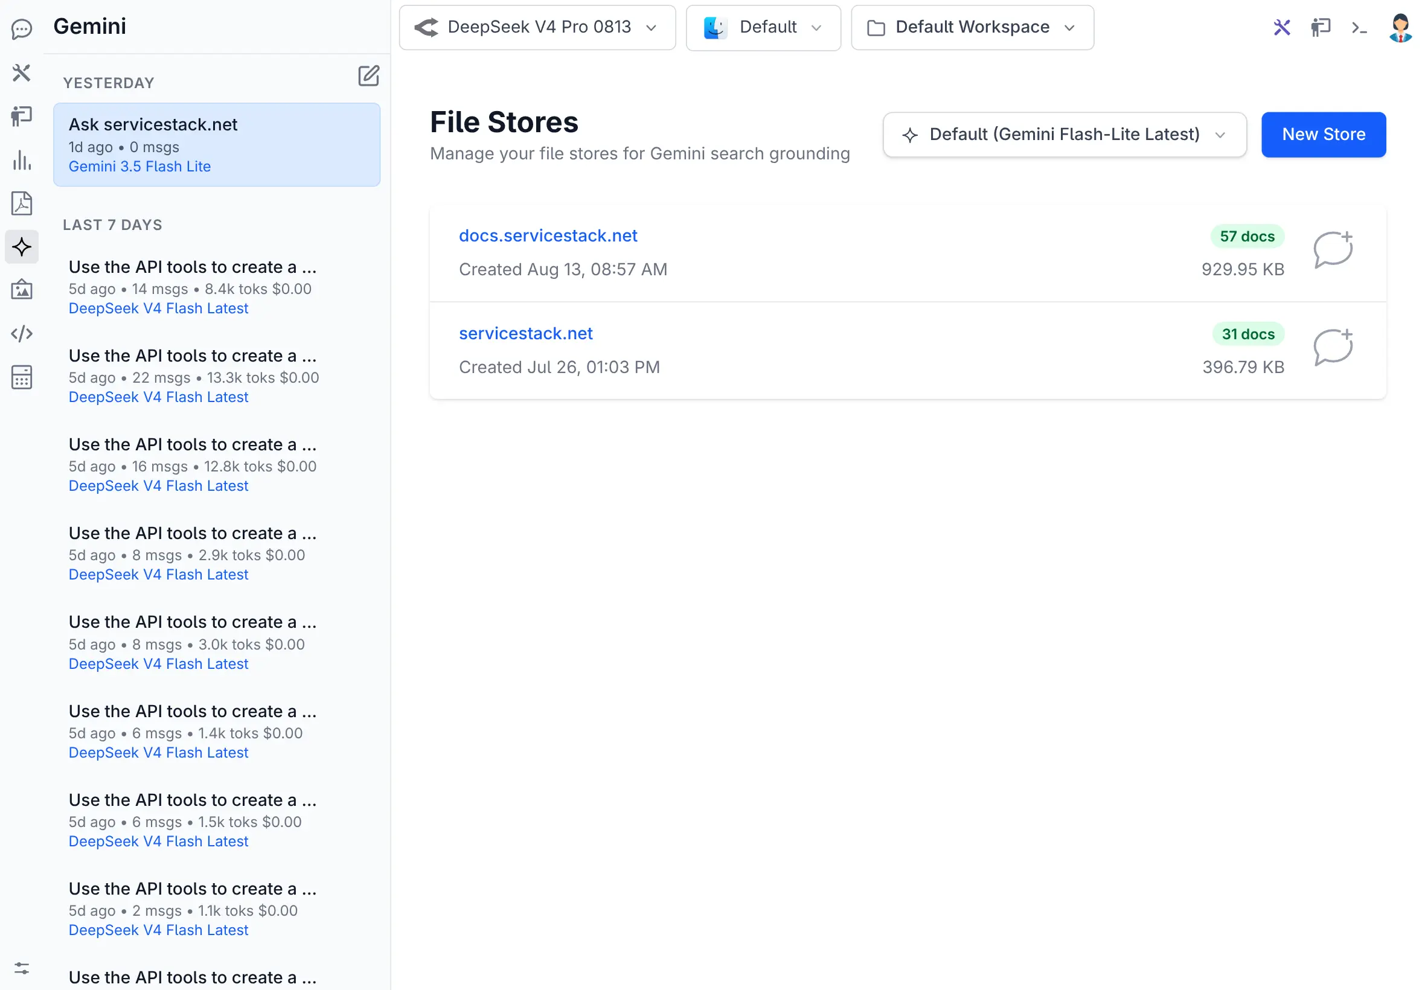Open the Ask servicestack.net conversation
The width and height of the screenshot is (1425, 990).
tap(217, 144)
